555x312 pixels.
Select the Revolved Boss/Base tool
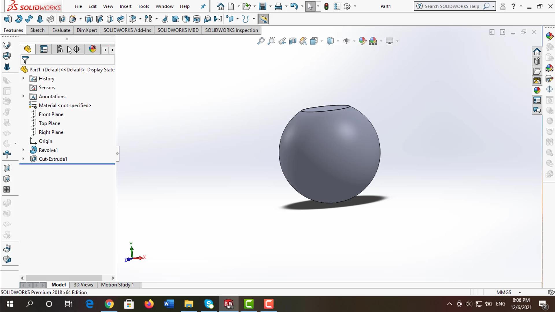point(19,19)
